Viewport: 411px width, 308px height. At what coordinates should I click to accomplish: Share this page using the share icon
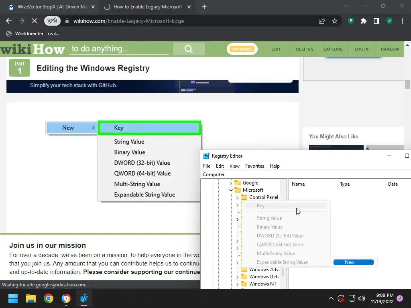[x=322, y=21]
